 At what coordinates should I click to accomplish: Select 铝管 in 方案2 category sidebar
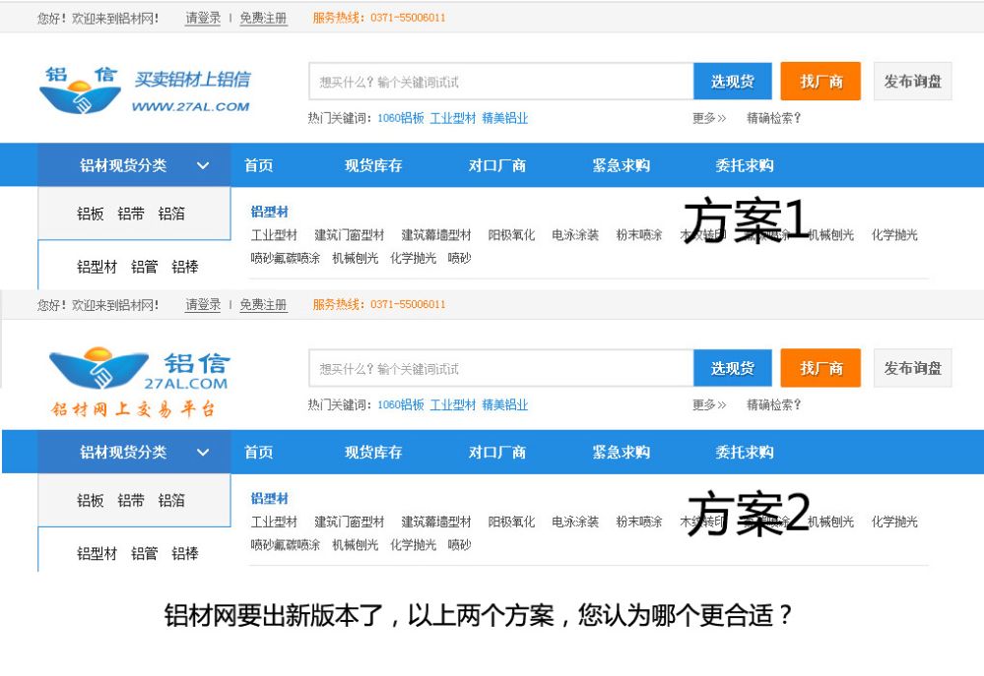145,554
